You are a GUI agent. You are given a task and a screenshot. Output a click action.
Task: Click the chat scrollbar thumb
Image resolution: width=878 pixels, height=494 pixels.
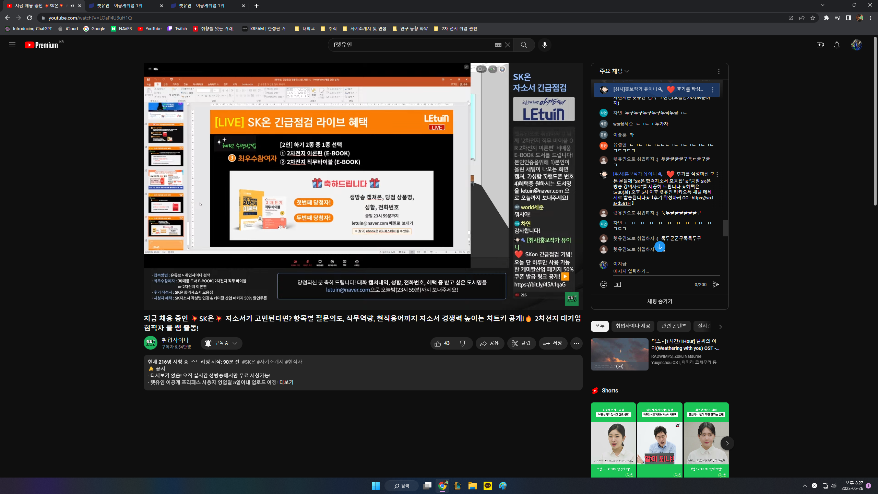pyautogui.click(x=725, y=228)
